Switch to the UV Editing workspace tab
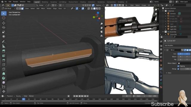This screenshot has width=191, height=107. pos(63,2)
